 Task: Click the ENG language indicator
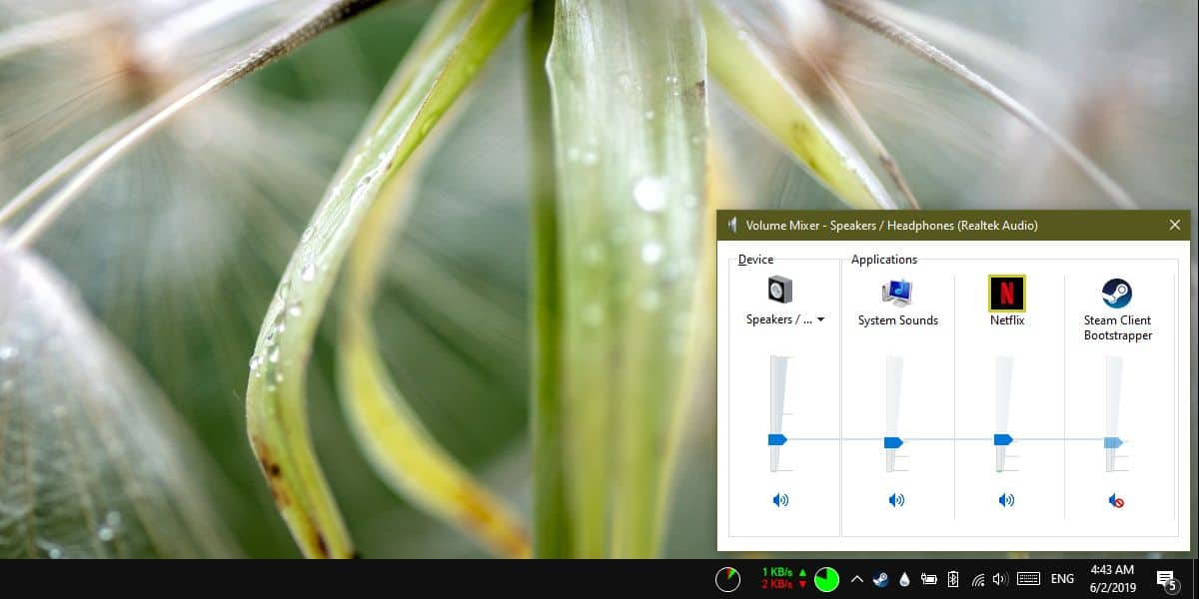click(1063, 579)
